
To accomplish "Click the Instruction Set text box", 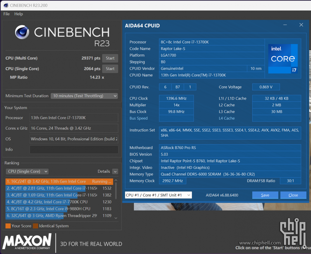I will click(x=230, y=133).
